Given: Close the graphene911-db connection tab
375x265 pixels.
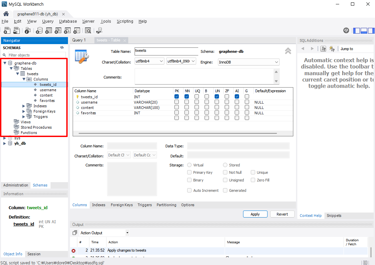Looking at the screenshot, I should pyautogui.click(x=63, y=14).
